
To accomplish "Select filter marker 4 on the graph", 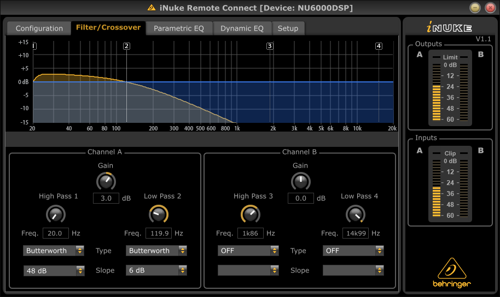I will [x=379, y=46].
